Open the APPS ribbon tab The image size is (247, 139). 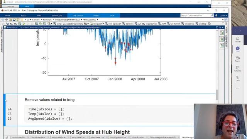(x=39, y=15)
